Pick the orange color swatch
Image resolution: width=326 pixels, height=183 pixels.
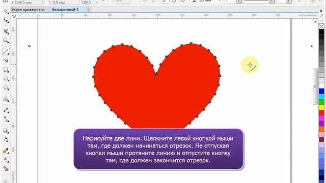coord(321,129)
